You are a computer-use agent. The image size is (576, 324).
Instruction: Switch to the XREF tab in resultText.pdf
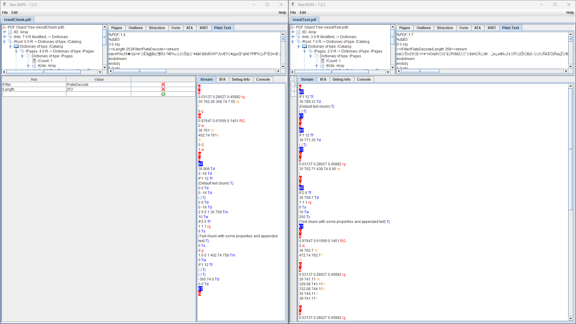click(x=492, y=28)
